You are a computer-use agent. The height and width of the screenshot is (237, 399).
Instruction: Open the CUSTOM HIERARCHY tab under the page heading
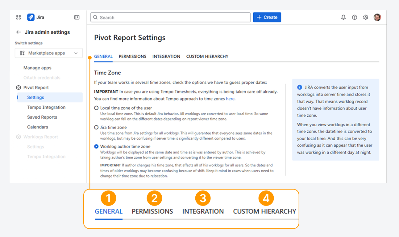point(207,56)
